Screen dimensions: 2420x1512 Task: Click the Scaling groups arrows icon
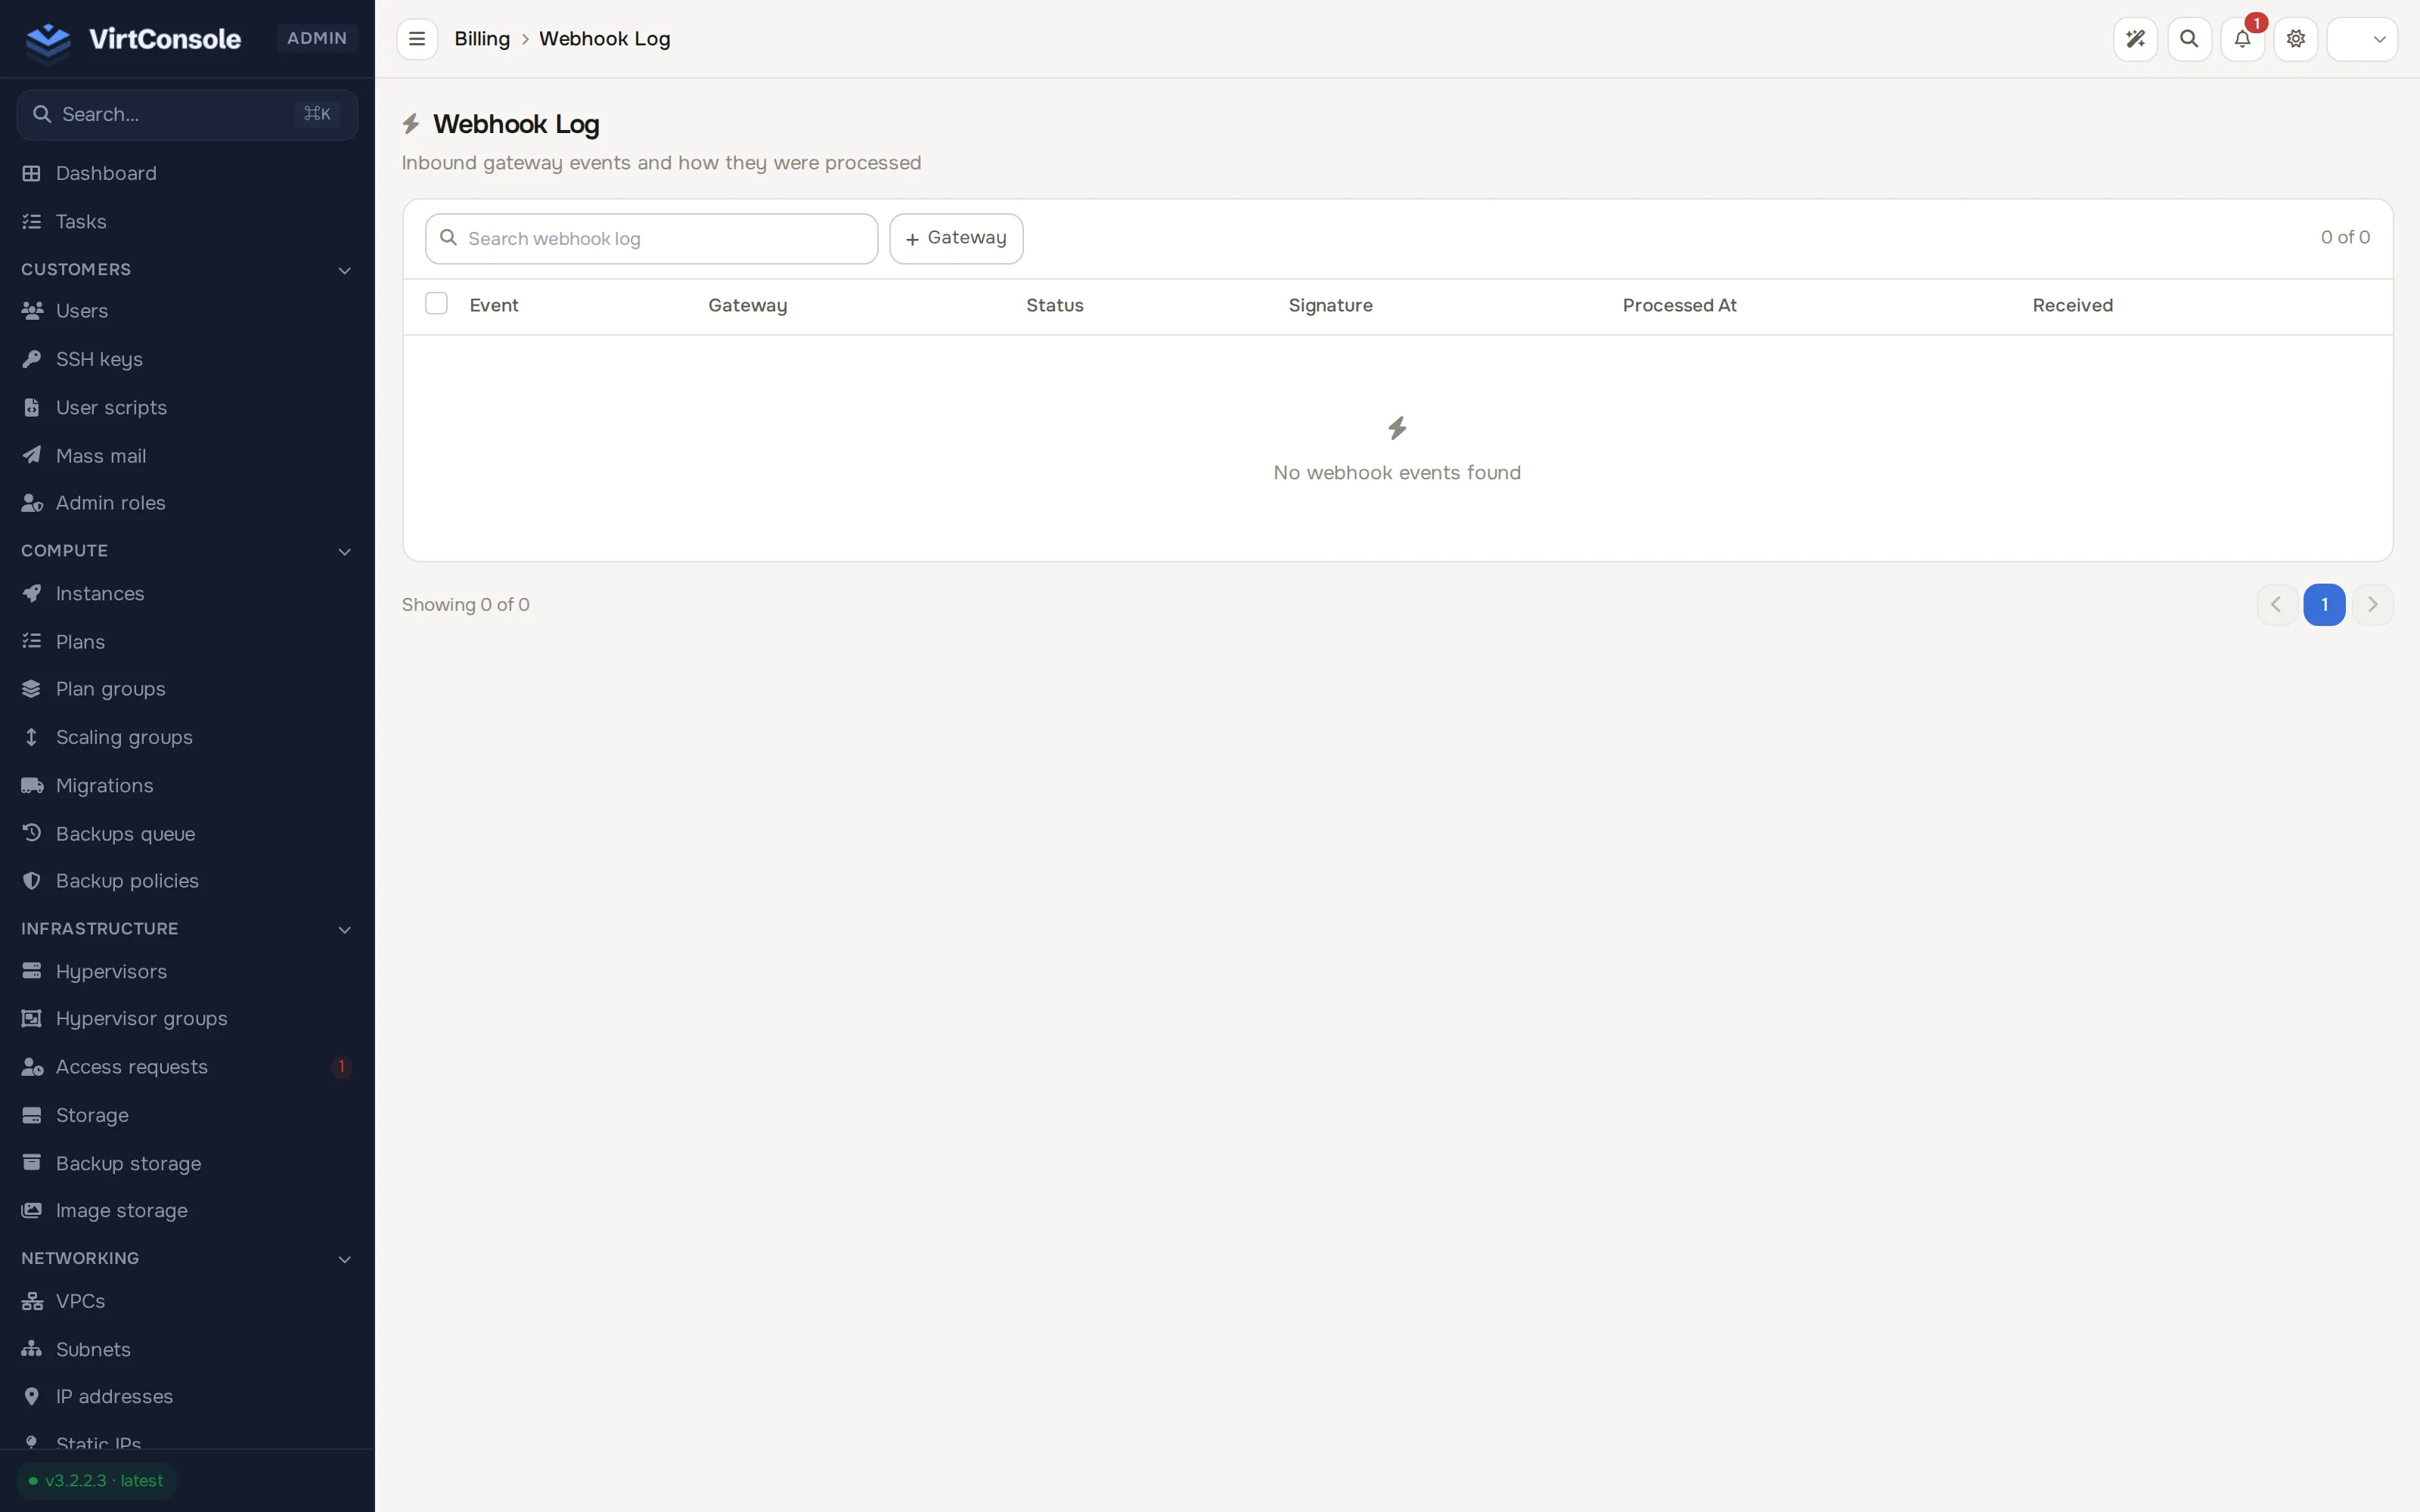(32, 737)
